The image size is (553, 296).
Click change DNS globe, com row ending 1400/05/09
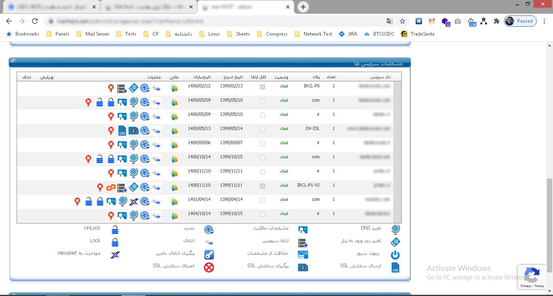point(134,102)
